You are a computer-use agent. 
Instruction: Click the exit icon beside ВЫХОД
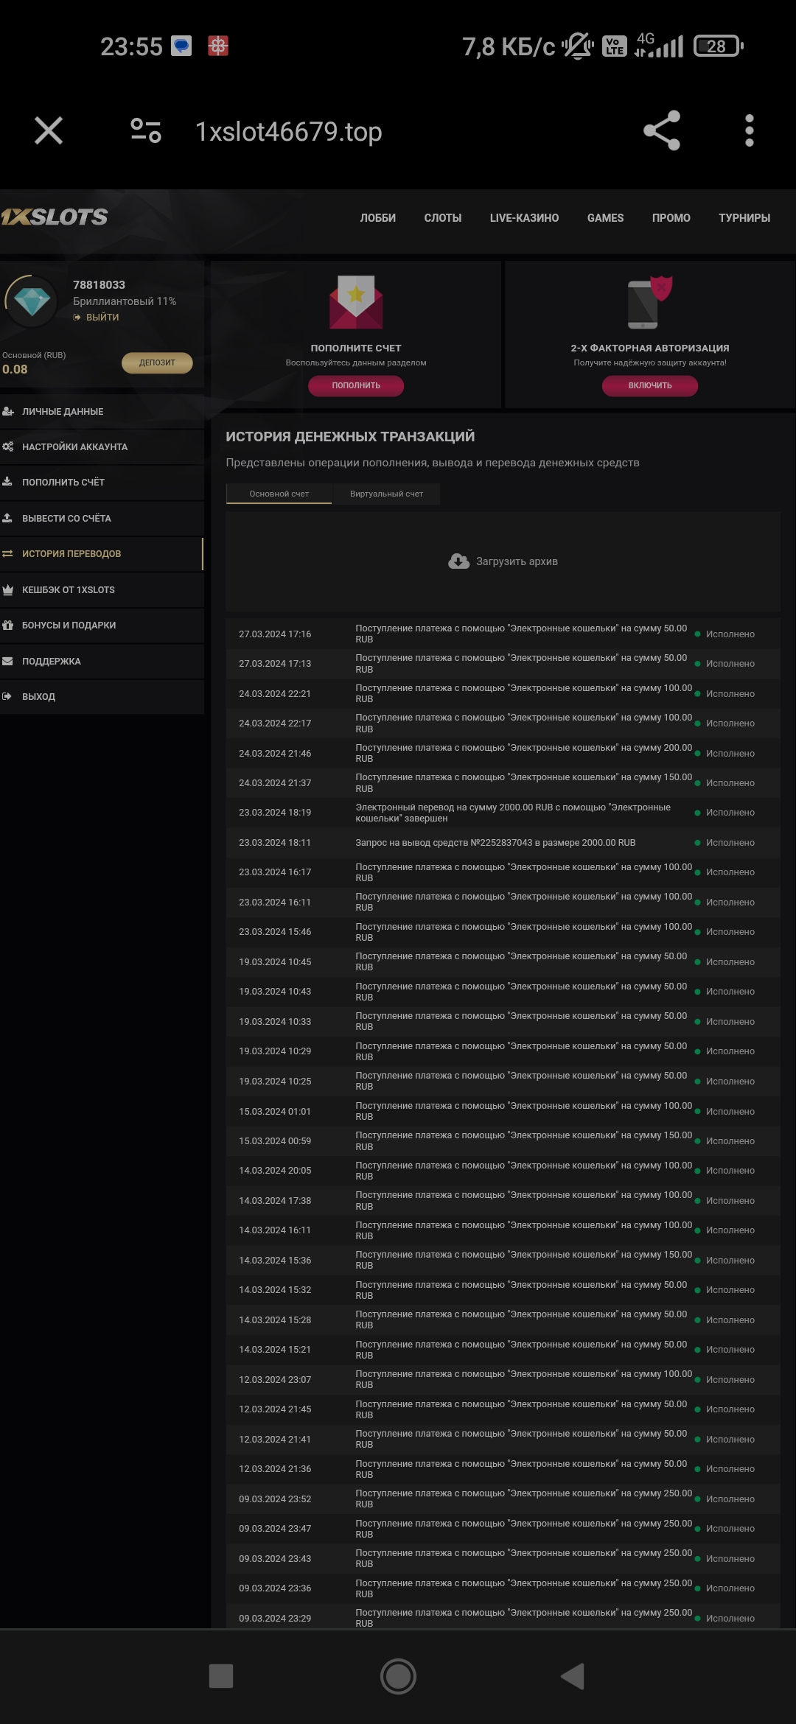pyautogui.click(x=7, y=697)
